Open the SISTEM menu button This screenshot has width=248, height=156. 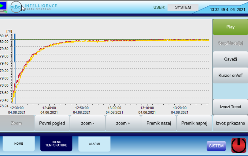(216, 146)
